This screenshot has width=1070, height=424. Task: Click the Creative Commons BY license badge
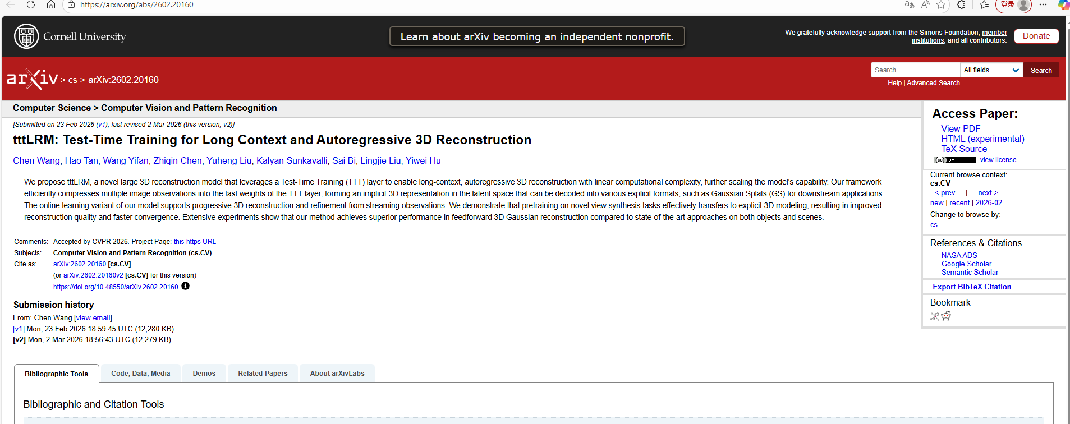click(954, 160)
